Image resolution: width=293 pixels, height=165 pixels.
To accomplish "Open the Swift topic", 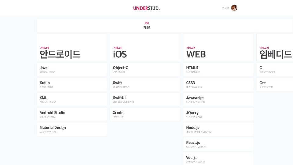I will point(145,84).
